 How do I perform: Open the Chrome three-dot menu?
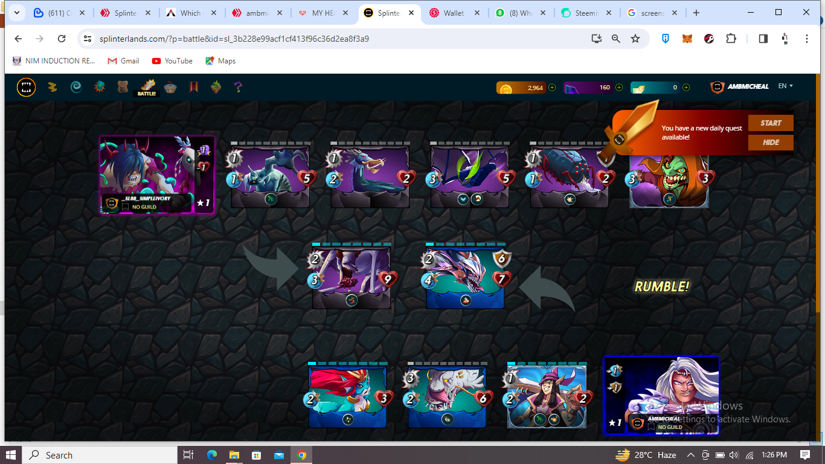point(807,39)
